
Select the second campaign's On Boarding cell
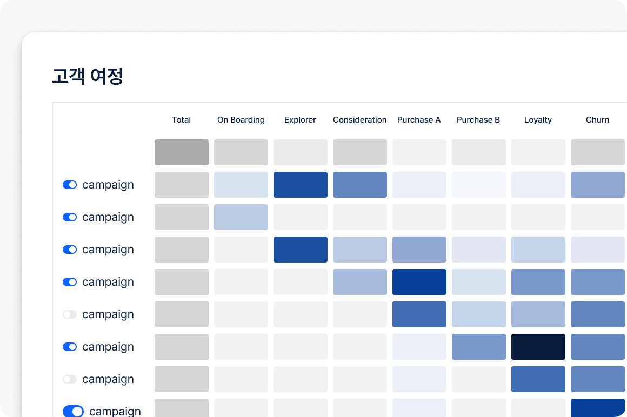pos(241,217)
